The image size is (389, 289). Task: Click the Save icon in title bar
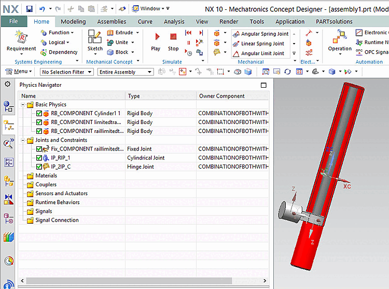pos(30,9)
